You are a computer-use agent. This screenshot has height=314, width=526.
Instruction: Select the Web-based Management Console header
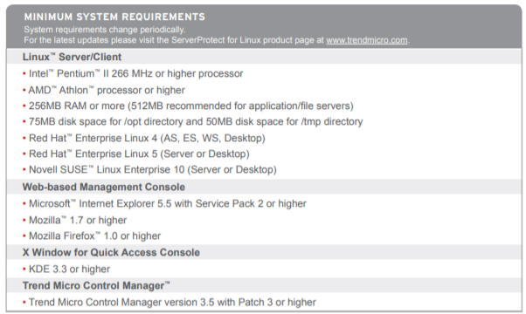pos(104,187)
